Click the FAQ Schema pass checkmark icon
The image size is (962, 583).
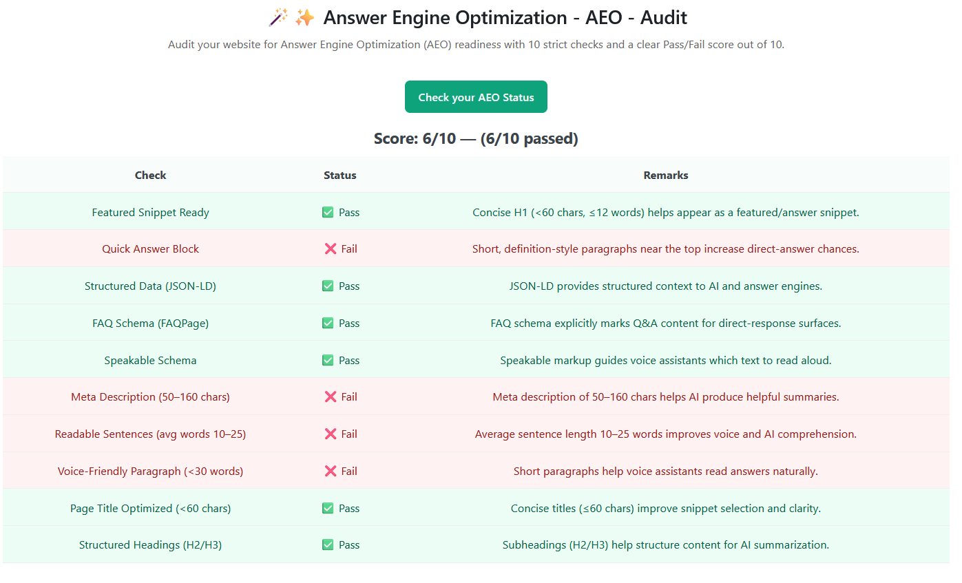[328, 324]
